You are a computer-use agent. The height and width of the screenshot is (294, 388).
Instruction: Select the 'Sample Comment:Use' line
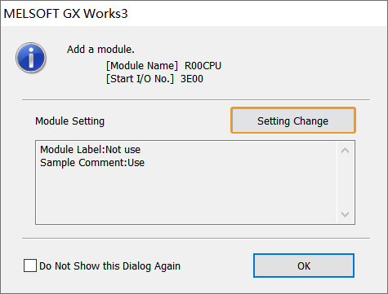click(x=92, y=163)
